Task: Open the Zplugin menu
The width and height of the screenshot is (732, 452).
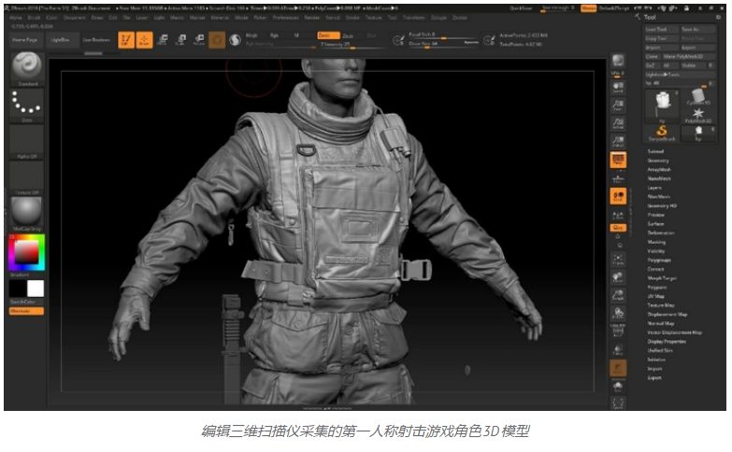Action: point(438,18)
